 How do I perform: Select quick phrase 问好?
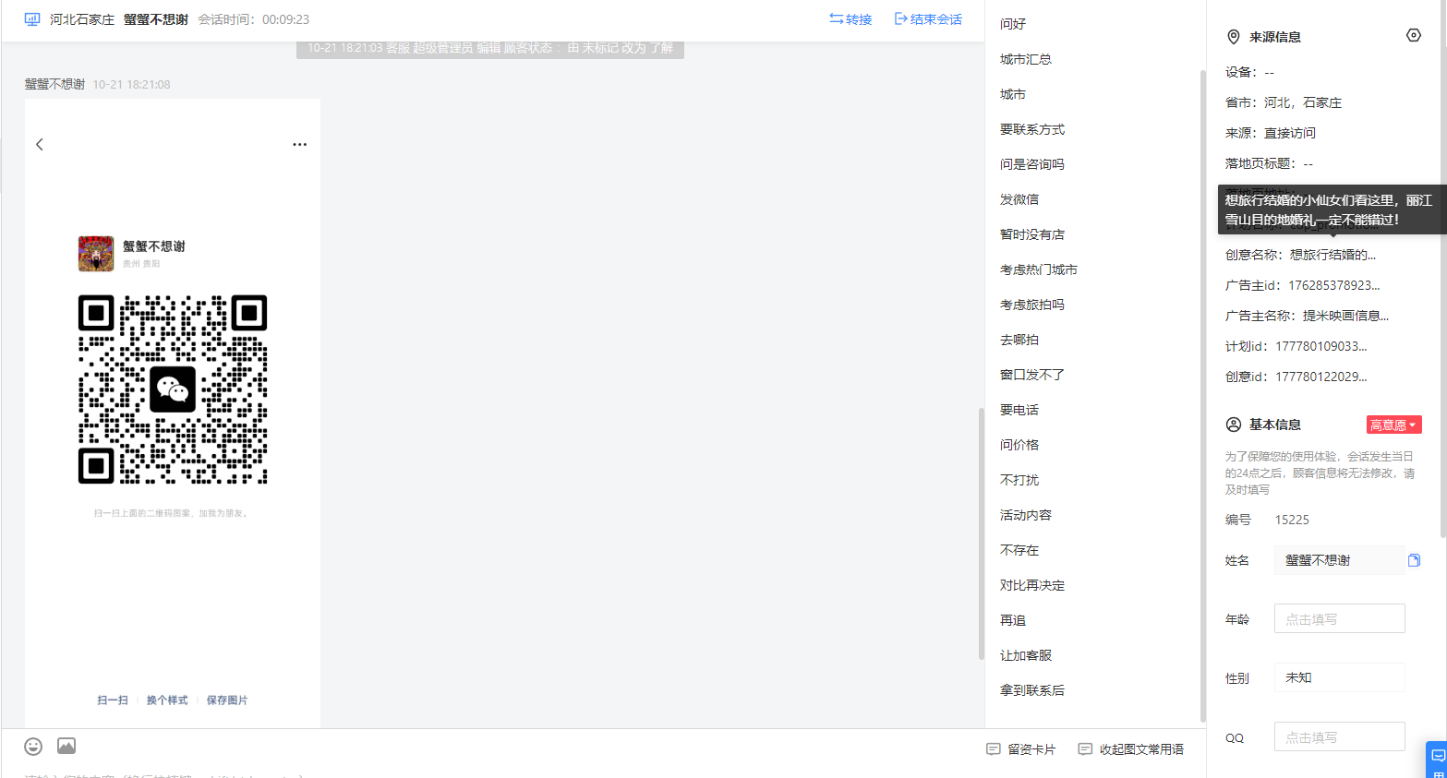point(1013,24)
